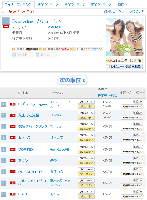Screen dimensions: 147x200
Task: Open コミュニティ for 黒夢 row
Action: [x=86, y=163]
